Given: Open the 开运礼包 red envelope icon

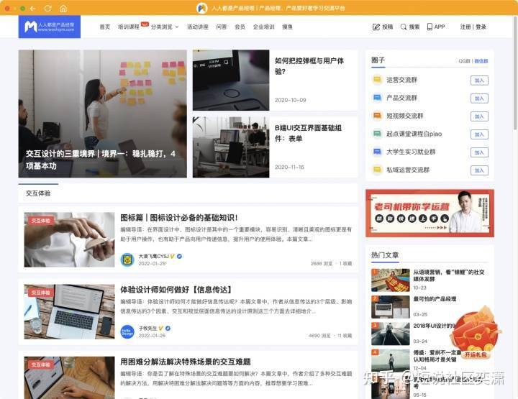Looking at the screenshot, I should 476,334.
